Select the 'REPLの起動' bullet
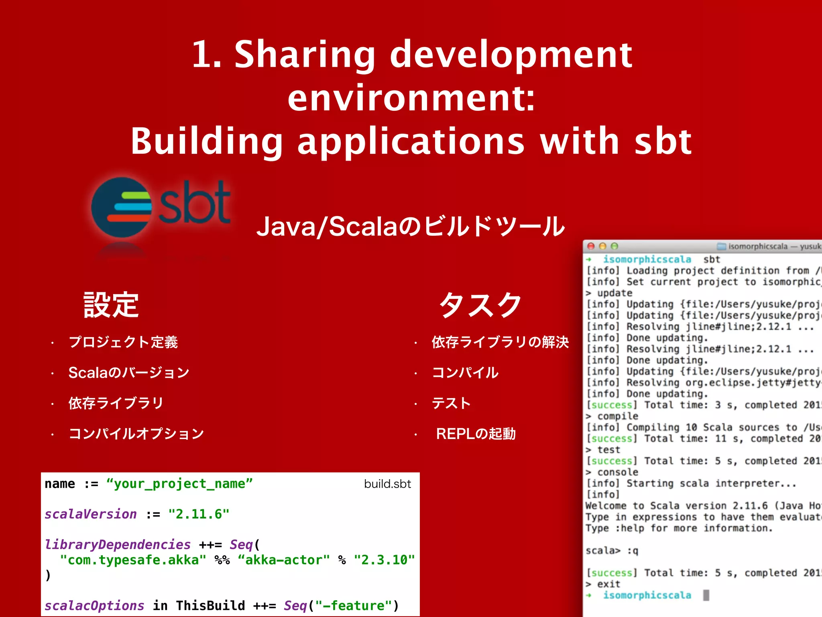The width and height of the screenshot is (822, 617). pyautogui.click(x=476, y=433)
